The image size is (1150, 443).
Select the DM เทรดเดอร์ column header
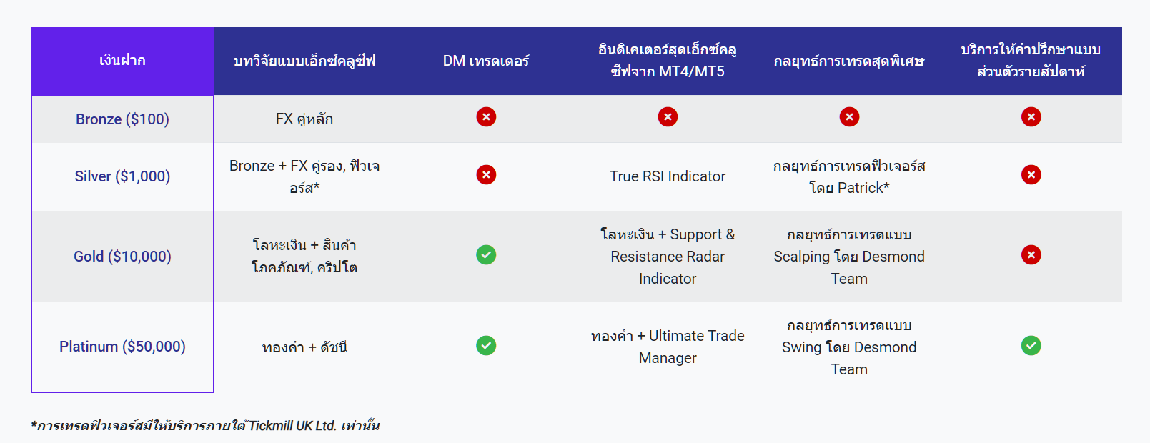(x=486, y=61)
